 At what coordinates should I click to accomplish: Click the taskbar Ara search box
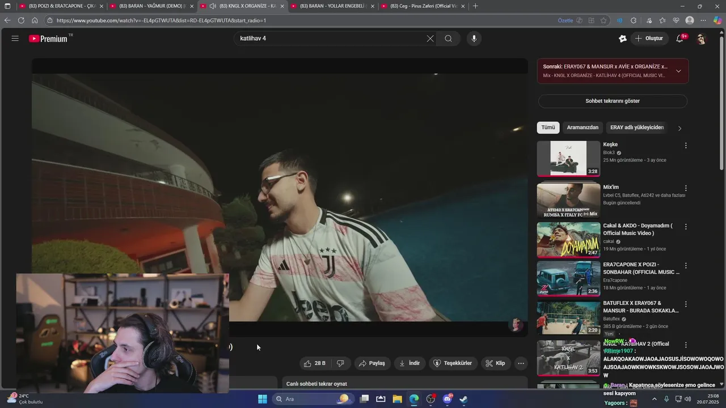[312, 399]
